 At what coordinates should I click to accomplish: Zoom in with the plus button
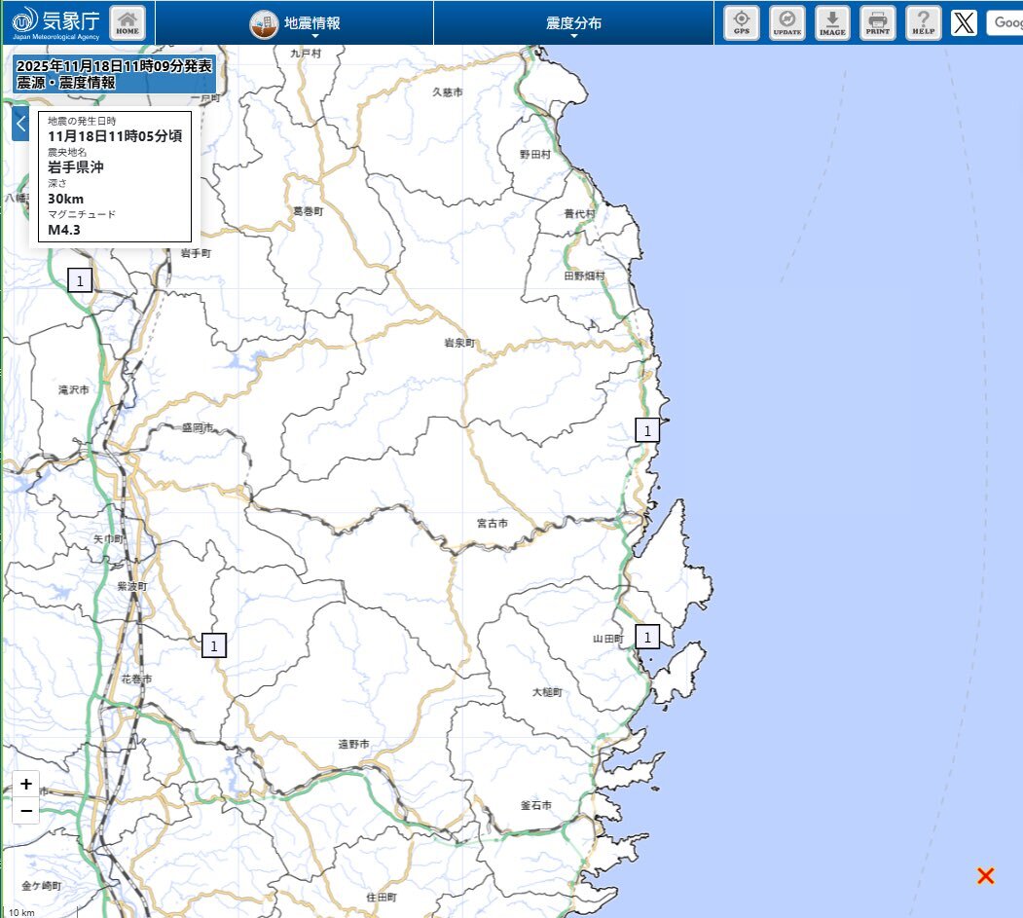pyautogui.click(x=26, y=784)
